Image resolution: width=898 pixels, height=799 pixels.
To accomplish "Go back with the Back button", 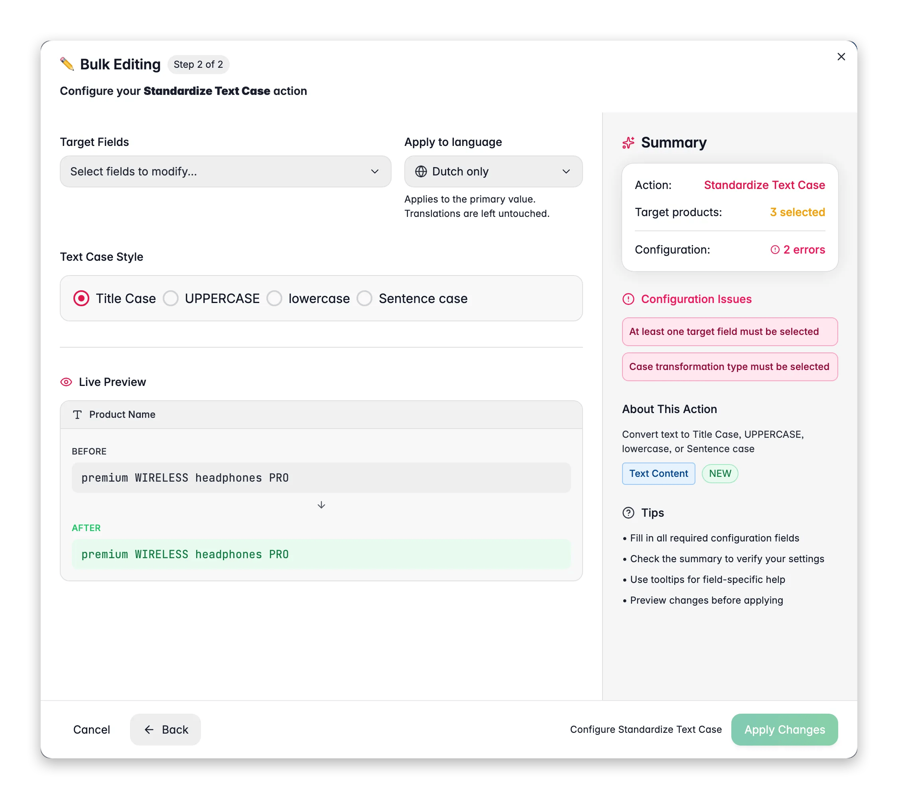I will click(x=165, y=730).
